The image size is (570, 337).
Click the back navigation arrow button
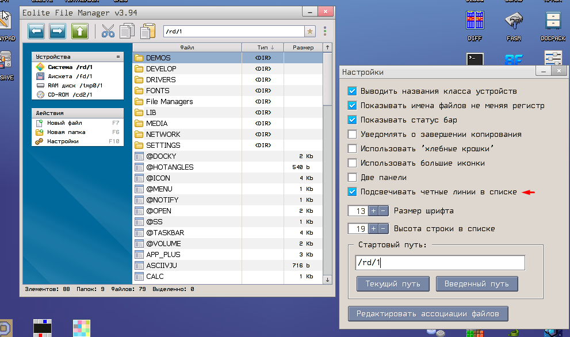[37, 31]
